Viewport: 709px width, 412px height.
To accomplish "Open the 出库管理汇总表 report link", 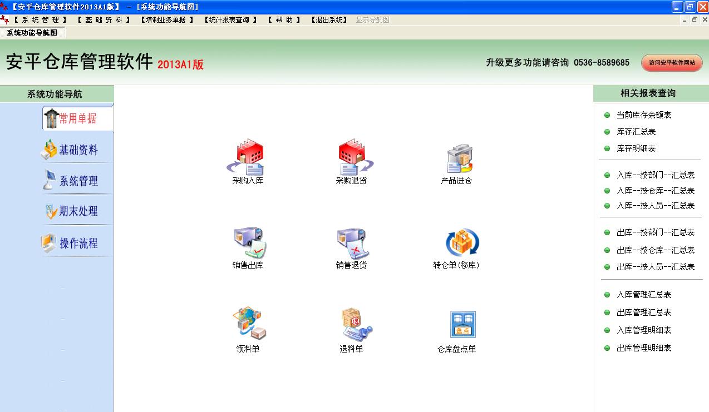I will [644, 312].
